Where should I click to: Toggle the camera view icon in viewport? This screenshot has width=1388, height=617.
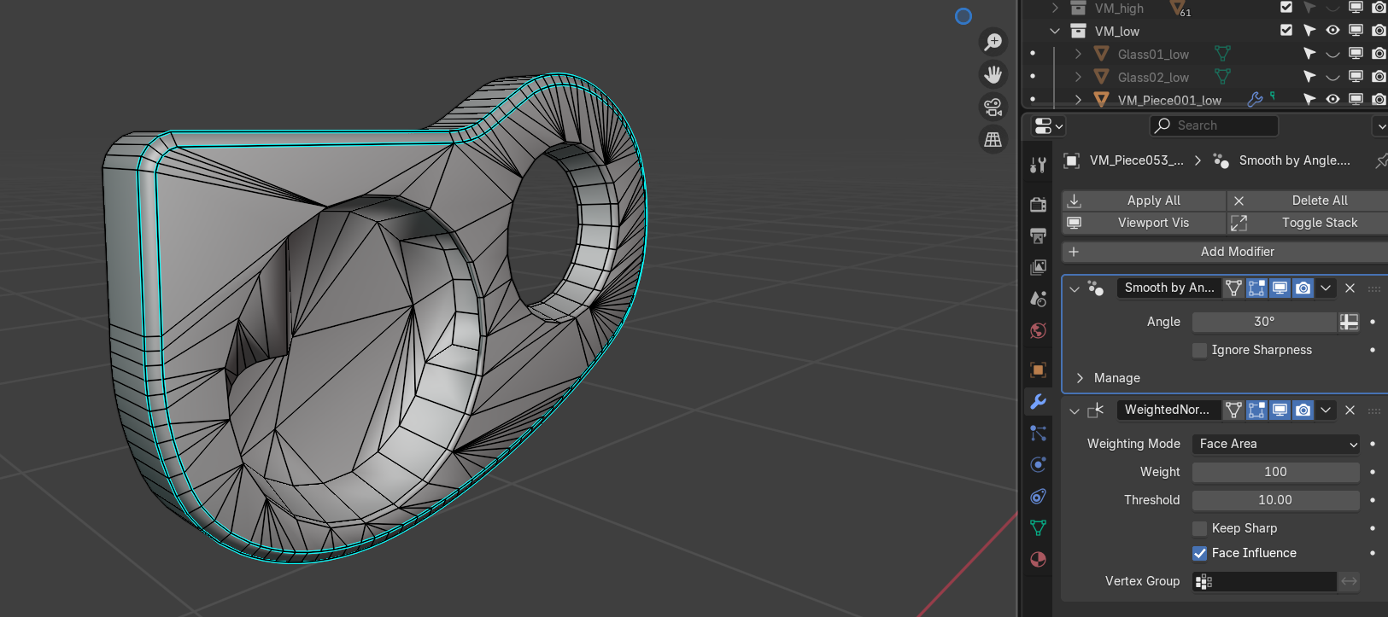tap(993, 107)
